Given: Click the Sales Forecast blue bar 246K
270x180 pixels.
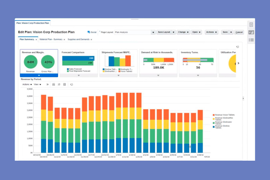Looking at the screenshot, I should coord(78,58).
